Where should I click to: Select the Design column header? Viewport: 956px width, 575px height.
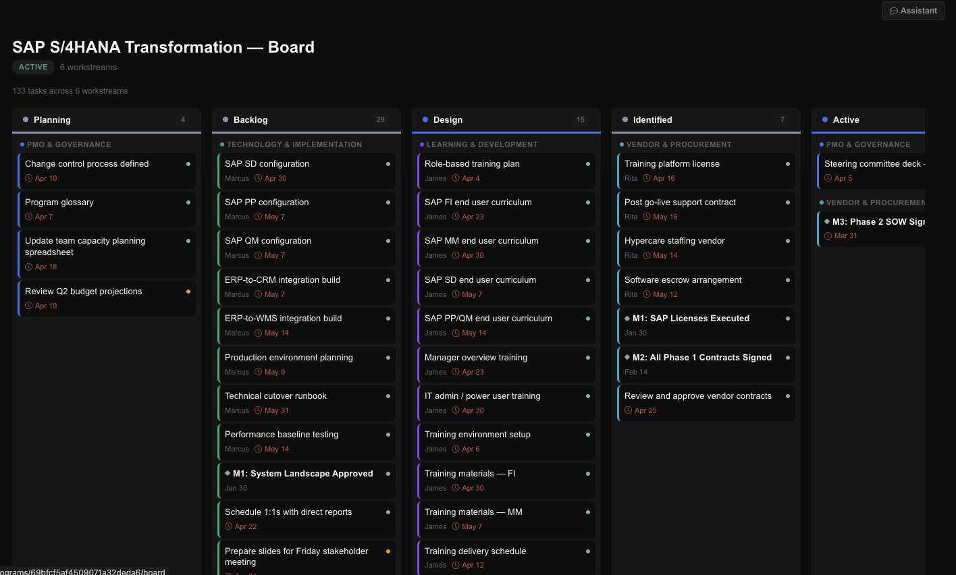(506, 119)
